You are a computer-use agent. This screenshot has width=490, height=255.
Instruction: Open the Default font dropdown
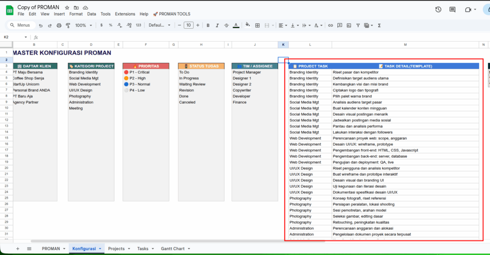(159, 25)
